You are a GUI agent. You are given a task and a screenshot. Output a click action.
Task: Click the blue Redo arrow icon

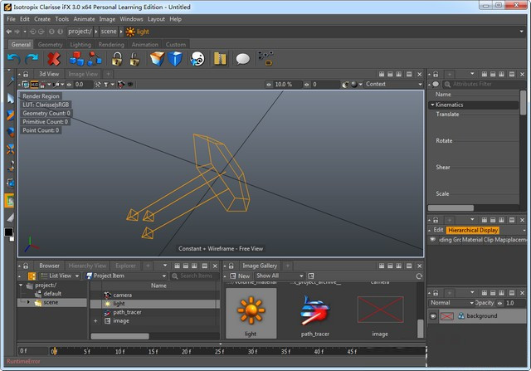(32, 59)
